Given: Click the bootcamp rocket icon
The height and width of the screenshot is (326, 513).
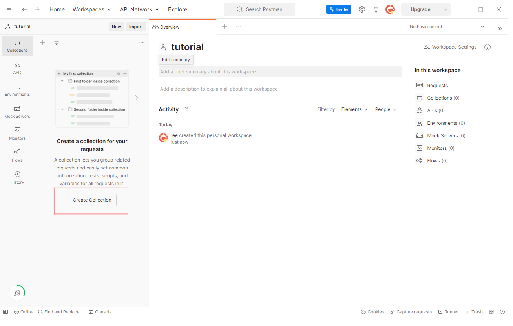Looking at the screenshot, I should pyautogui.click(x=17, y=293).
